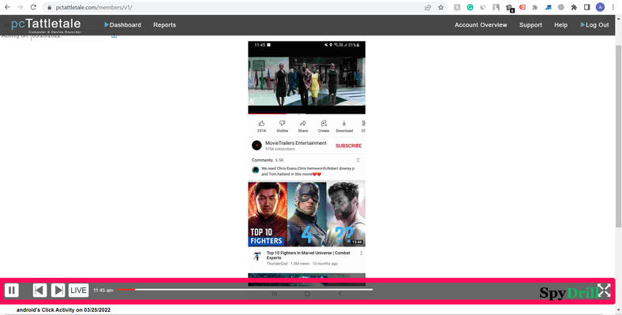Open the Help page
622x315 pixels.
[x=560, y=25]
